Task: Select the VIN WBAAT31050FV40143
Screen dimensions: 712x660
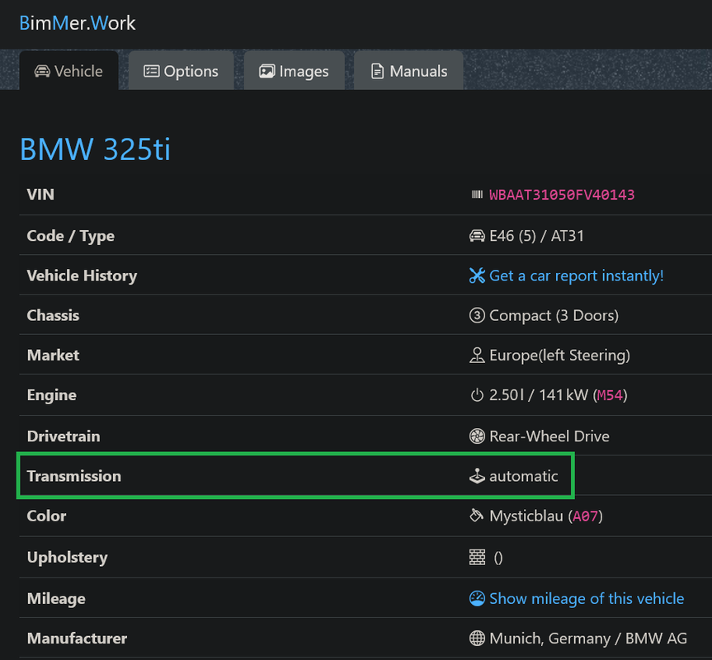Action: click(562, 195)
